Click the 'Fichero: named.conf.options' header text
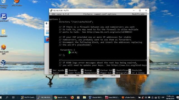179x100 pixels. click(100, 14)
